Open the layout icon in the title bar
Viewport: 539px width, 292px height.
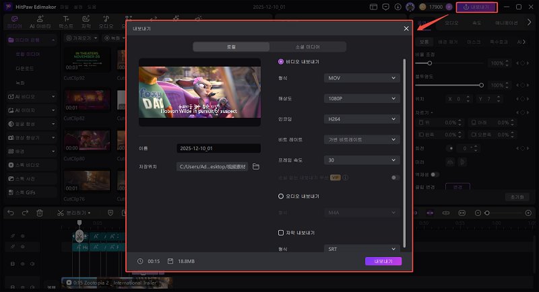pos(373,7)
